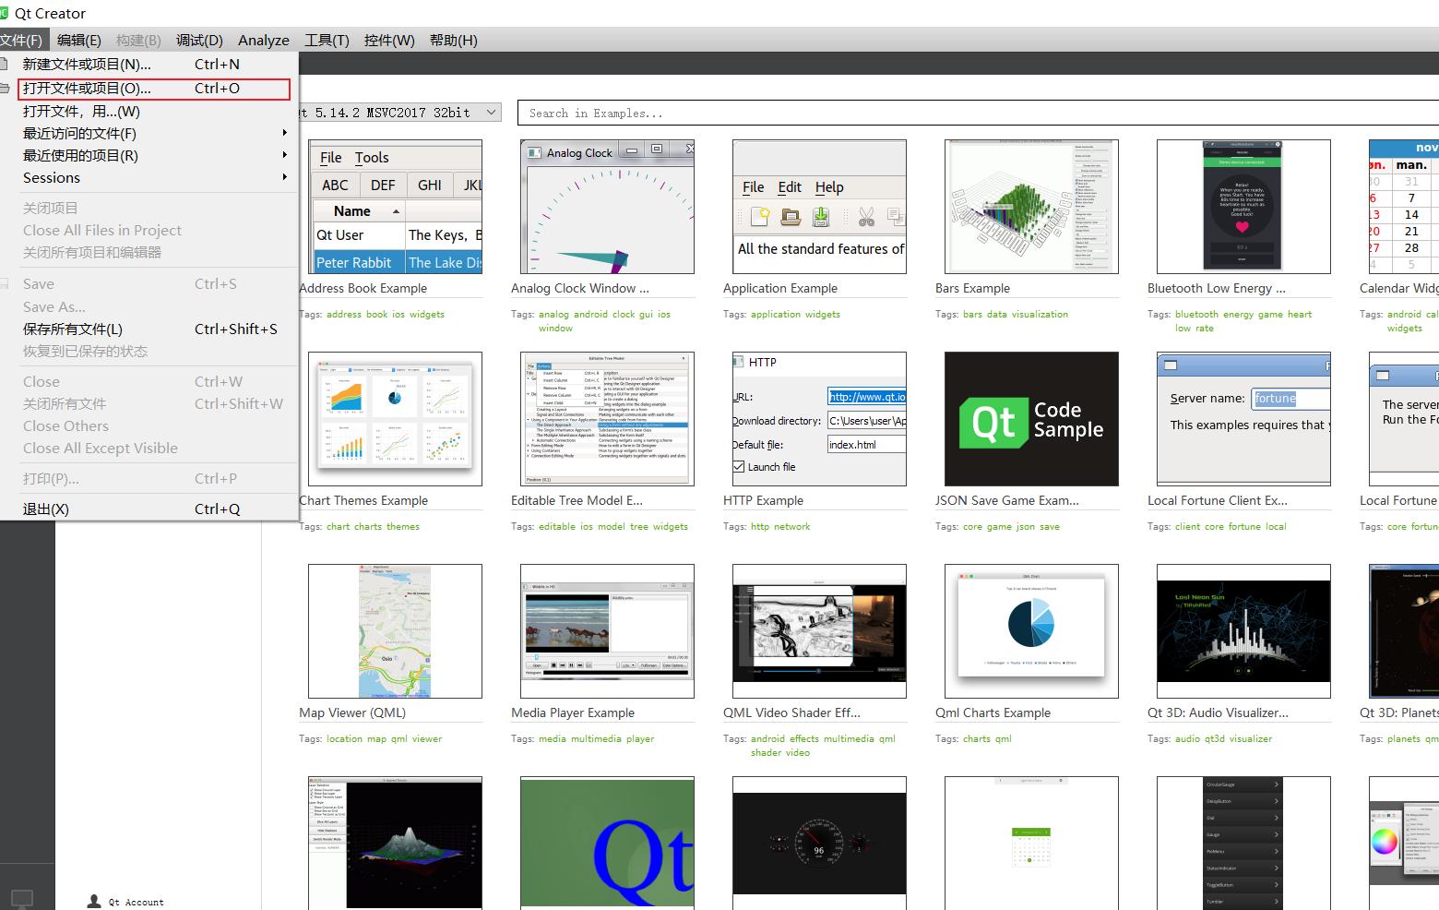Click the 'json' tag under JSON Save Game

pyautogui.click(x=1026, y=527)
